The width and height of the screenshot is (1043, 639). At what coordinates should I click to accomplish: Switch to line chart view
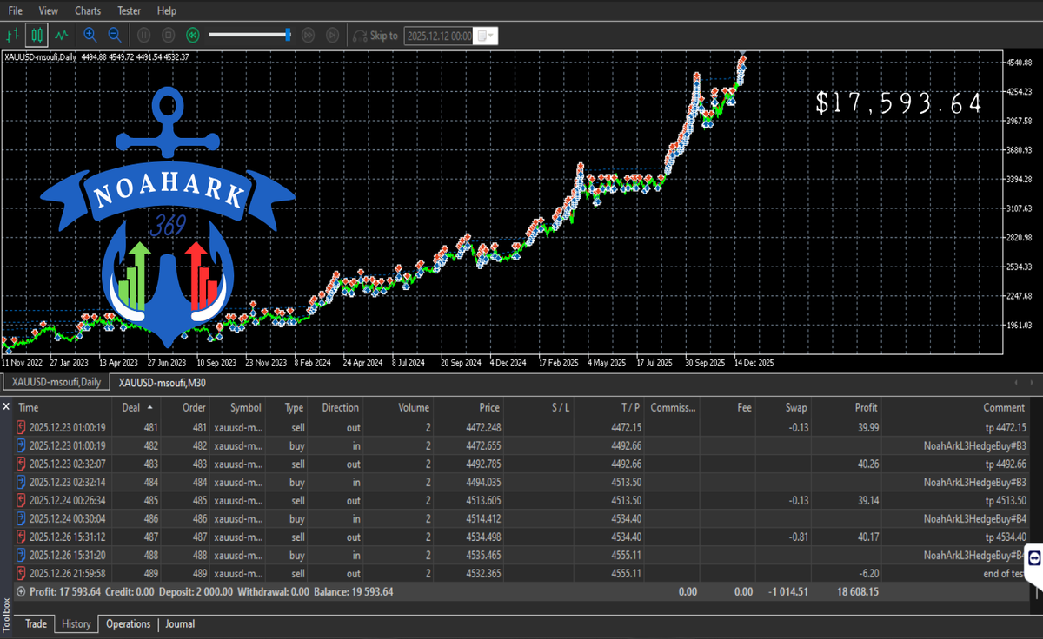pos(61,36)
